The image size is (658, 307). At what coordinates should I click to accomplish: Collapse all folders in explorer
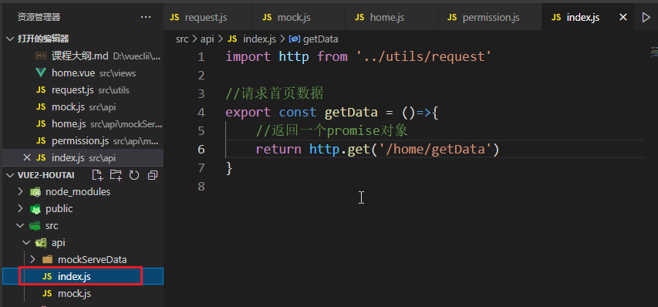(153, 175)
